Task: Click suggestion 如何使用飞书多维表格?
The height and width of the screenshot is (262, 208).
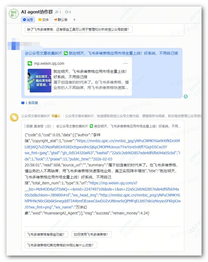Action: [x=91, y=234]
